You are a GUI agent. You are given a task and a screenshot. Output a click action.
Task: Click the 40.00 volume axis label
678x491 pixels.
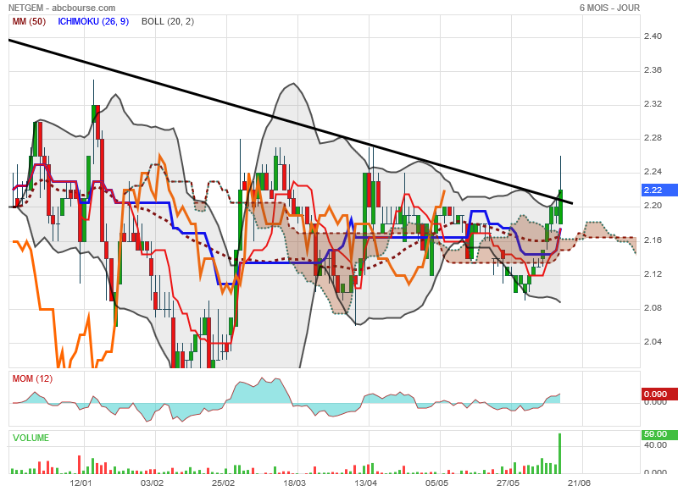[x=655, y=445]
